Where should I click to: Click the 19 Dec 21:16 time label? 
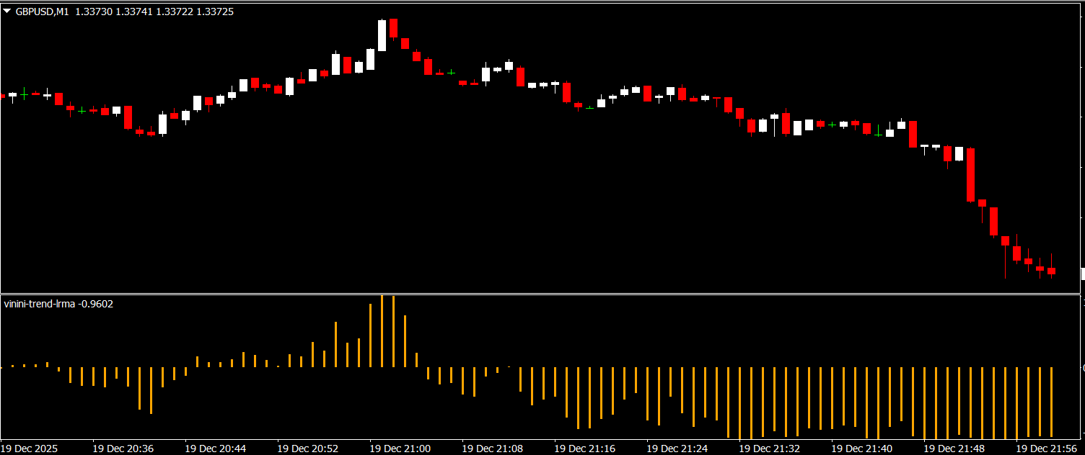coord(584,448)
